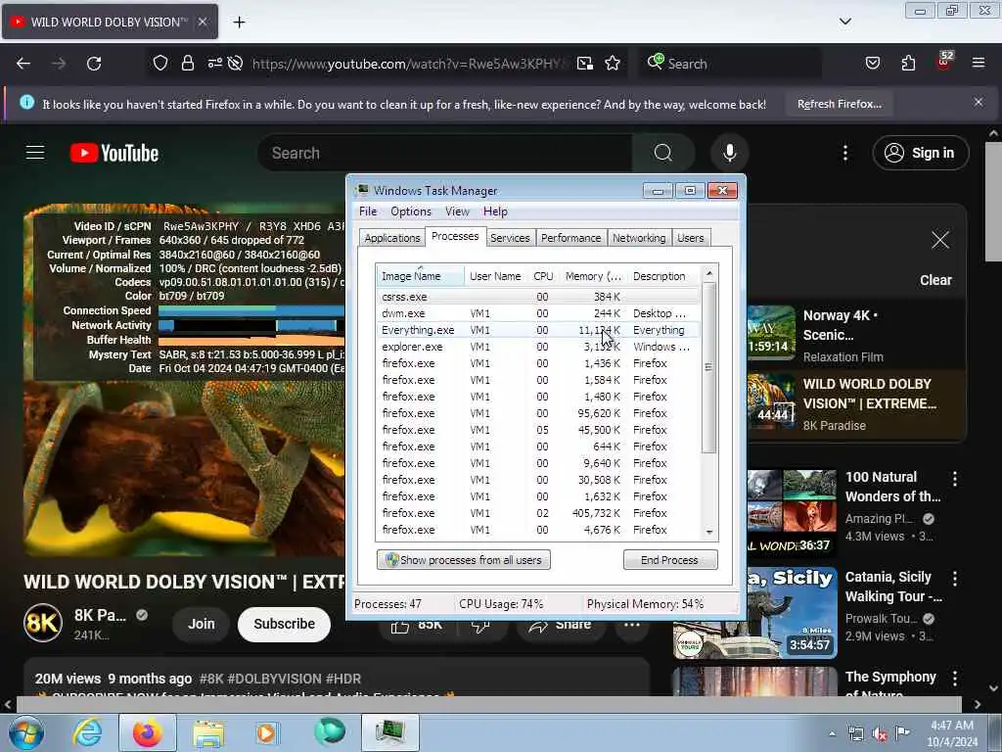Open the View menu in Task Manager
Viewport: 1002px width, 752px height.
point(457,211)
